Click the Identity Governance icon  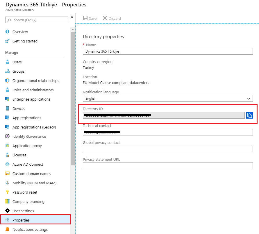(8, 136)
